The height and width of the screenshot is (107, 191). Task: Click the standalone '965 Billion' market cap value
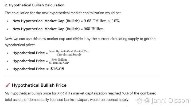(93, 29)
